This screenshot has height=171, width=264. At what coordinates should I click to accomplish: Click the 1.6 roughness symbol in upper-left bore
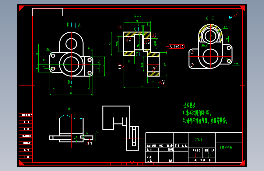point(128,40)
